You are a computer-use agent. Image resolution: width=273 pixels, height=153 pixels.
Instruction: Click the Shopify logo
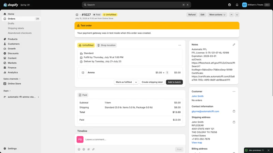11,5
